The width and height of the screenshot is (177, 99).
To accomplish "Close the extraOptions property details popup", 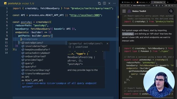I will click(x=107, y=43).
